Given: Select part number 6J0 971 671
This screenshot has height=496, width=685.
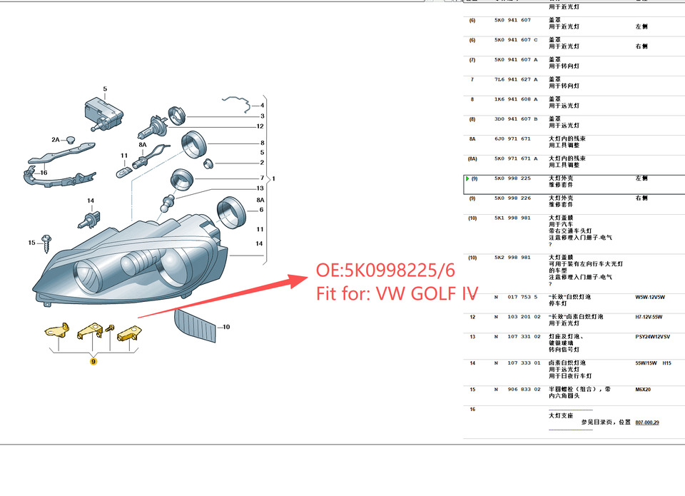Looking at the screenshot, I should [512, 138].
